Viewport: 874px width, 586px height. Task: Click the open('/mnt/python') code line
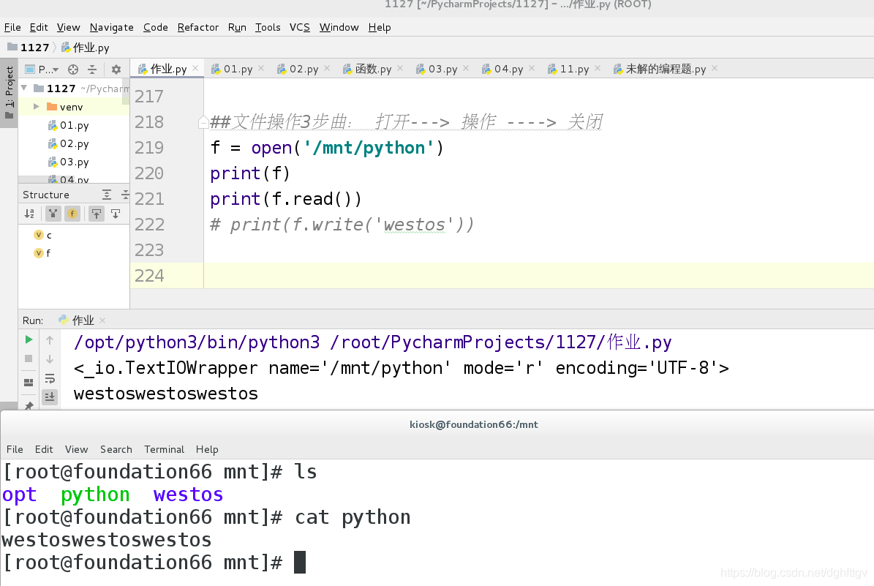[x=327, y=148]
